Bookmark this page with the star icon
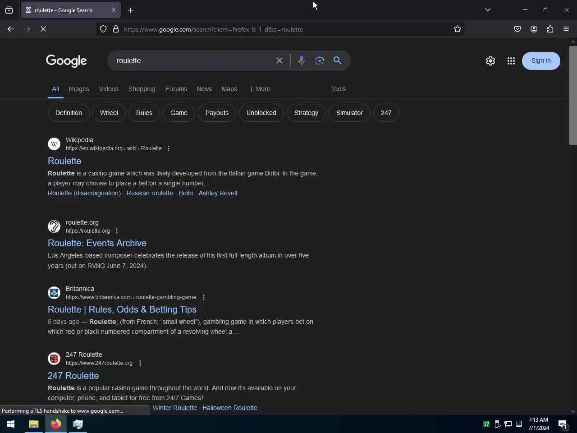Viewport: 577px width, 433px height. tap(458, 29)
